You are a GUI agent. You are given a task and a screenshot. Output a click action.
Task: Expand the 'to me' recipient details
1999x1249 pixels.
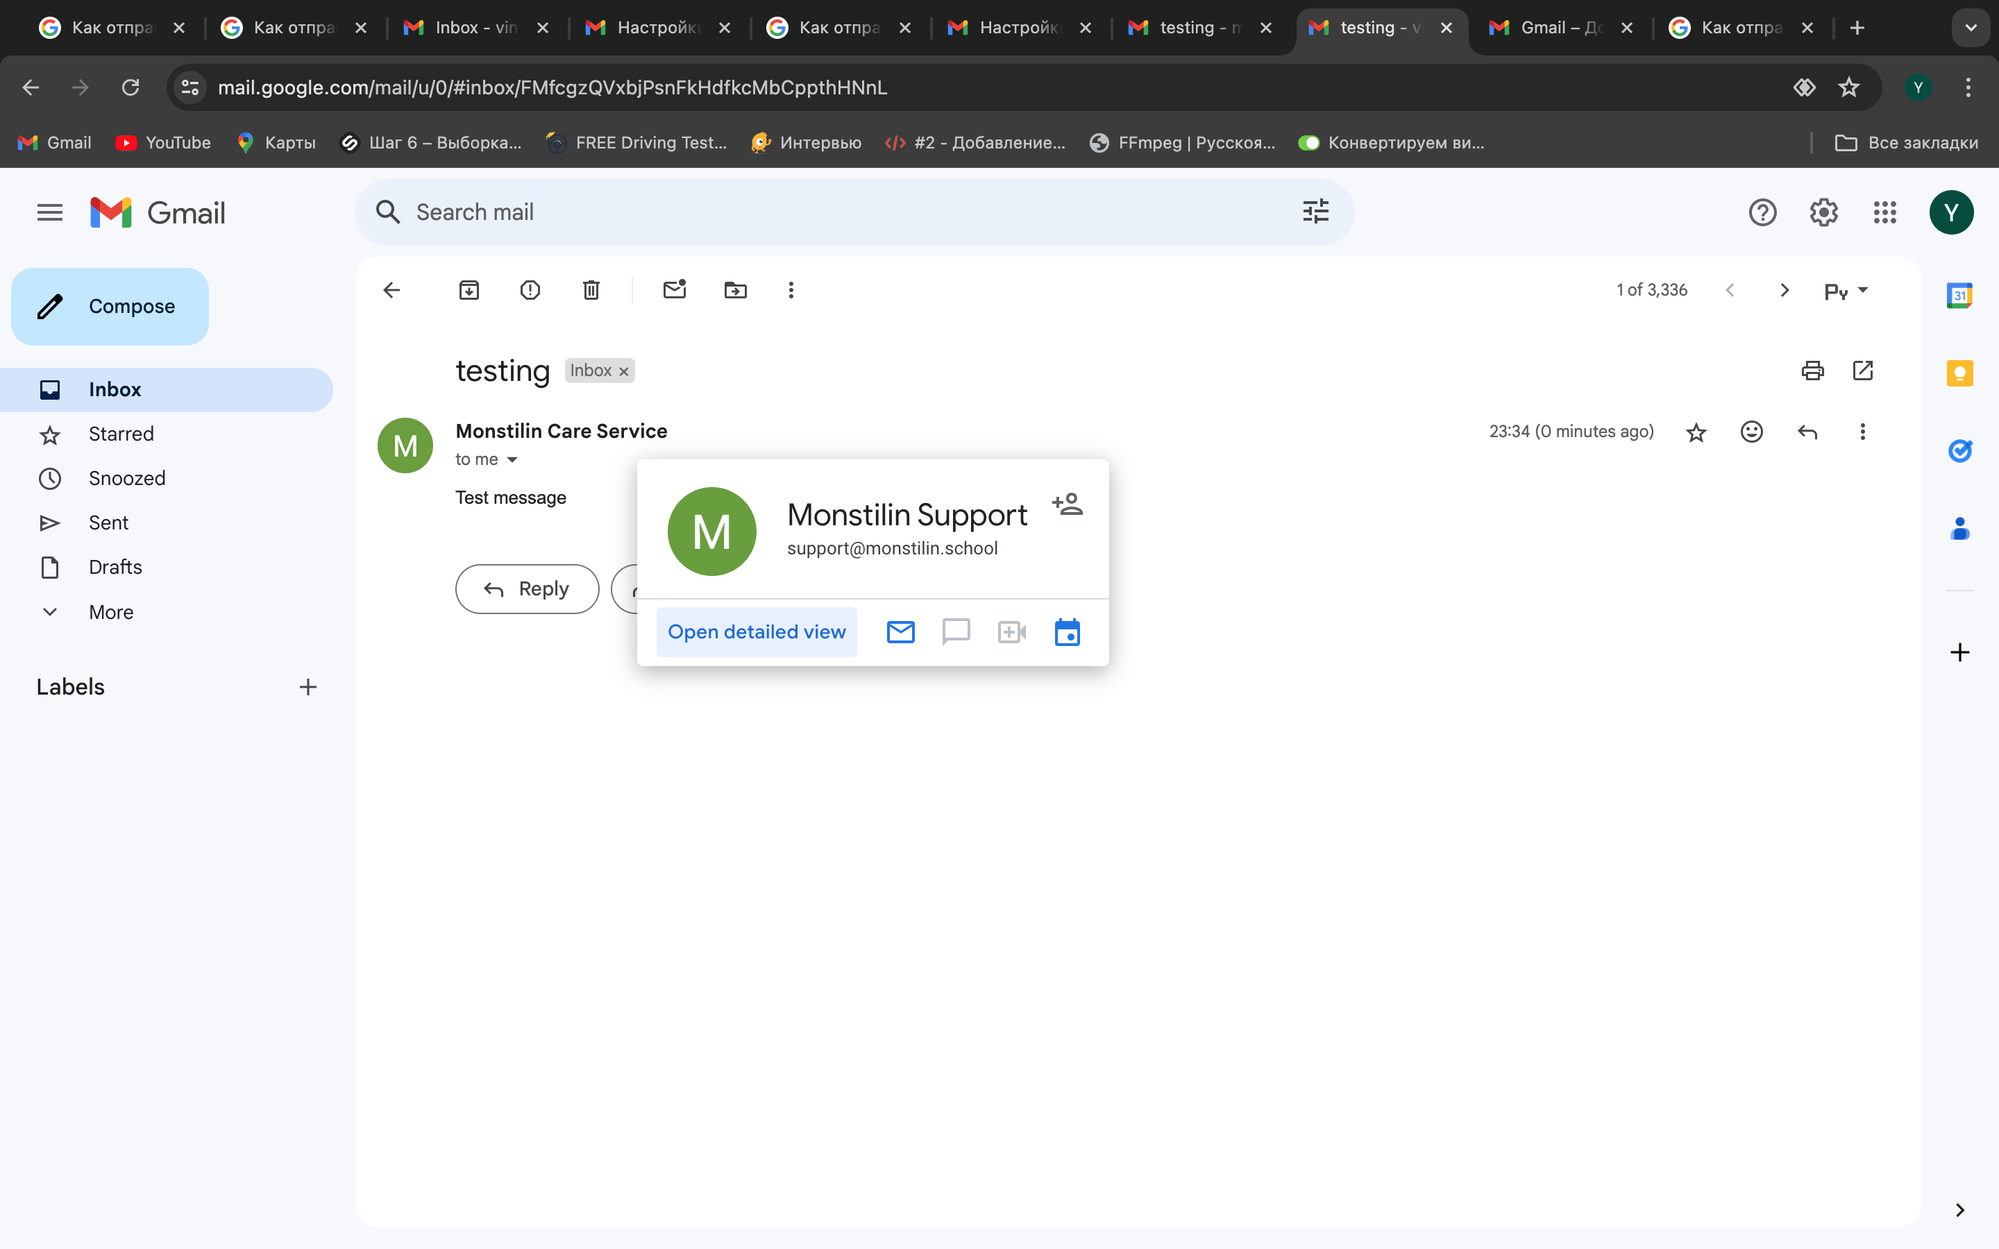[x=512, y=460]
